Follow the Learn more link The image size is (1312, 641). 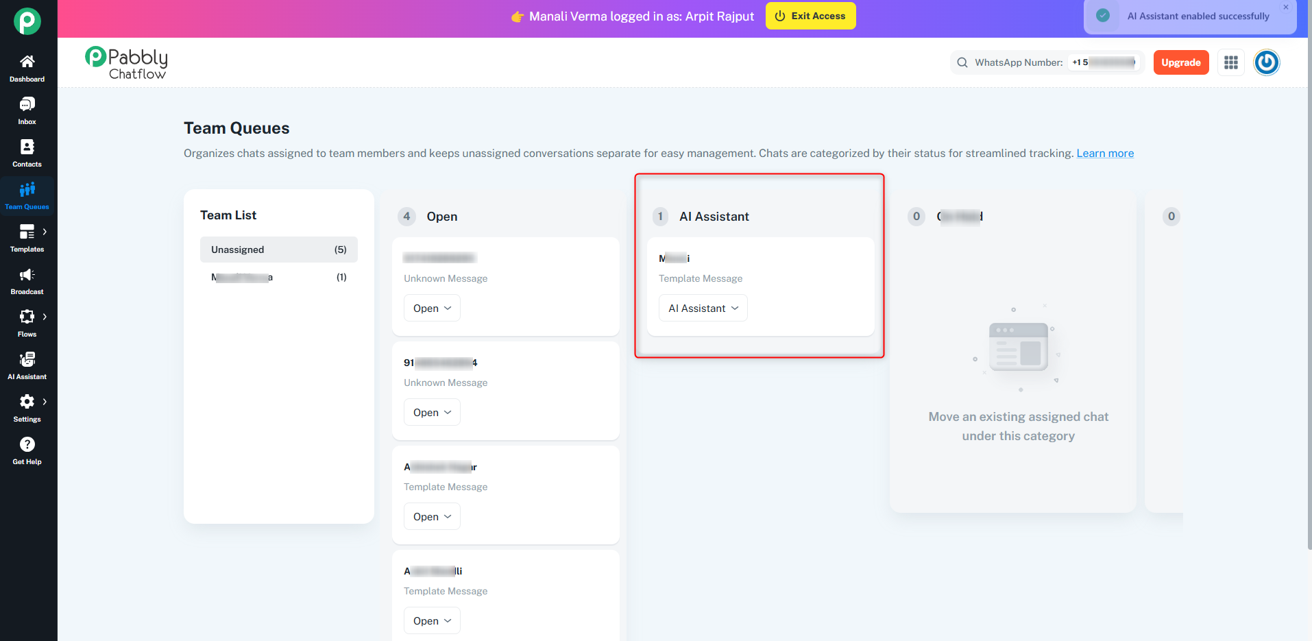[1105, 154]
